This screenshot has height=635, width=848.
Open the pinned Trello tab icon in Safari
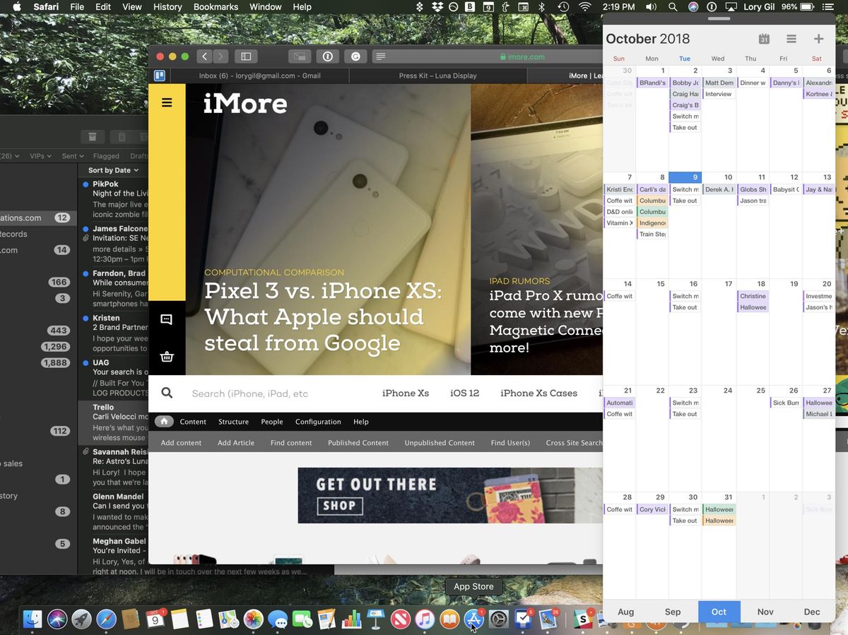click(158, 76)
